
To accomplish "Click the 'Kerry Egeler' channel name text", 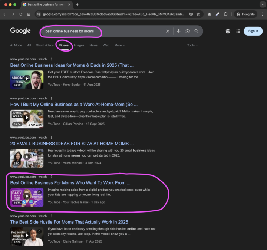I will pyautogui.click(x=72, y=85).
